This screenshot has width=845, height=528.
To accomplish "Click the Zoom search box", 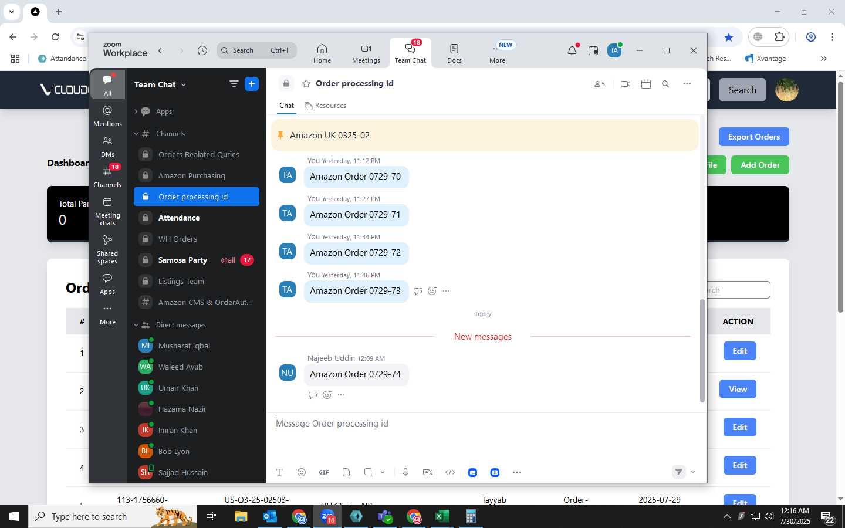I will [256, 50].
